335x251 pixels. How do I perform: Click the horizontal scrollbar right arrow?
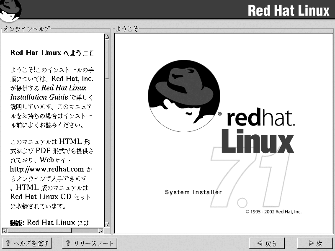point(100,231)
